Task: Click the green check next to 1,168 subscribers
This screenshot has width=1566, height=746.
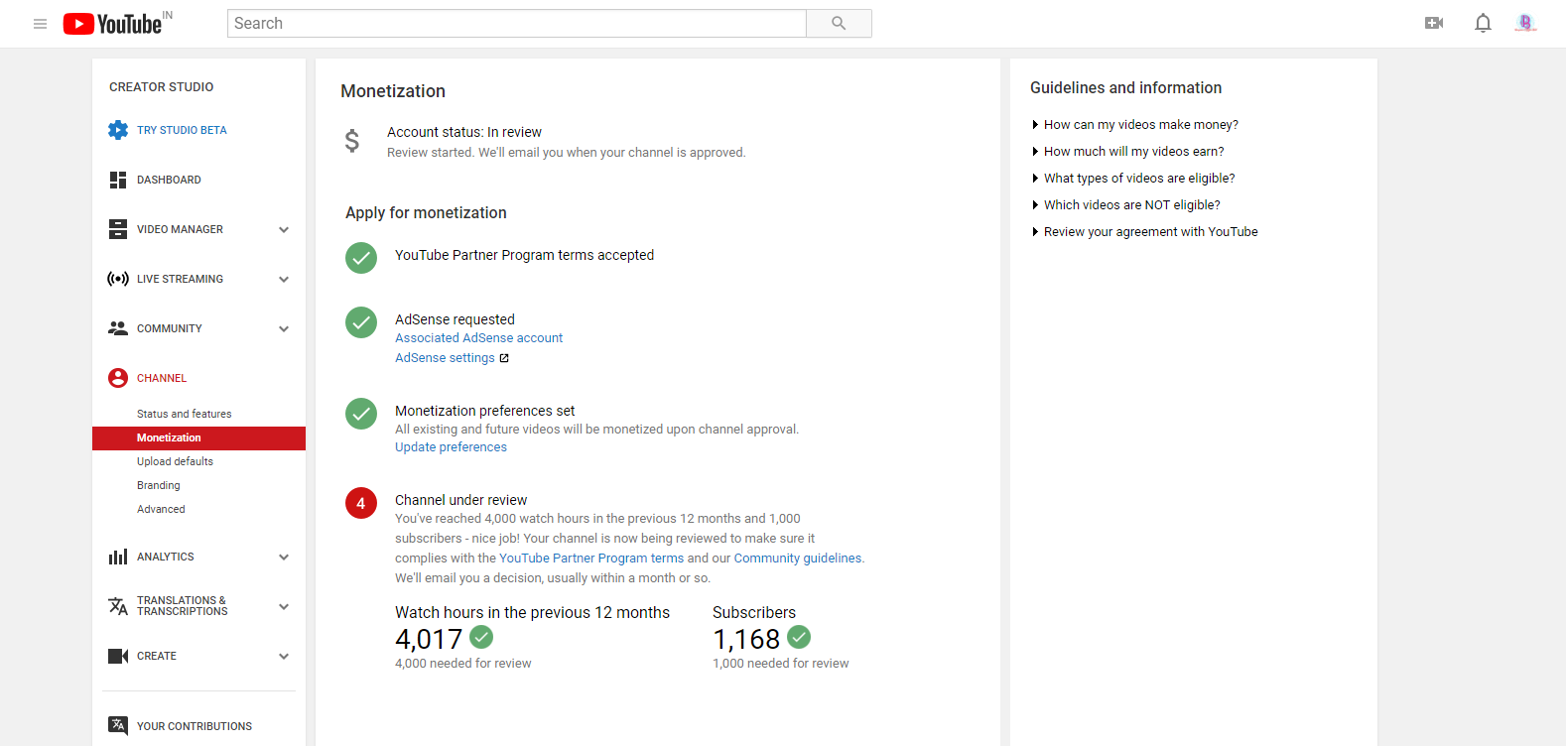Action: pyautogui.click(x=799, y=636)
